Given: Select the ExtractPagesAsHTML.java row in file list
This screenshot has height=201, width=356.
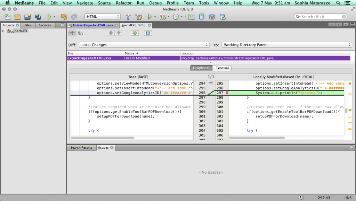Looking at the screenshot, I should (x=94, y=58).
